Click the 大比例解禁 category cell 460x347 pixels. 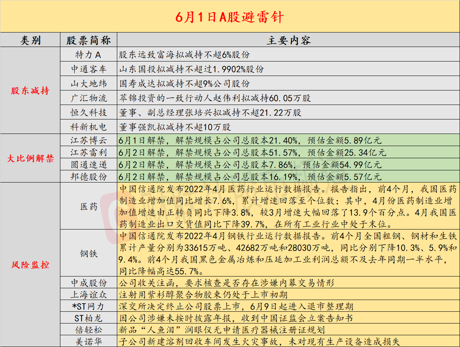click(x=31, y=158)
